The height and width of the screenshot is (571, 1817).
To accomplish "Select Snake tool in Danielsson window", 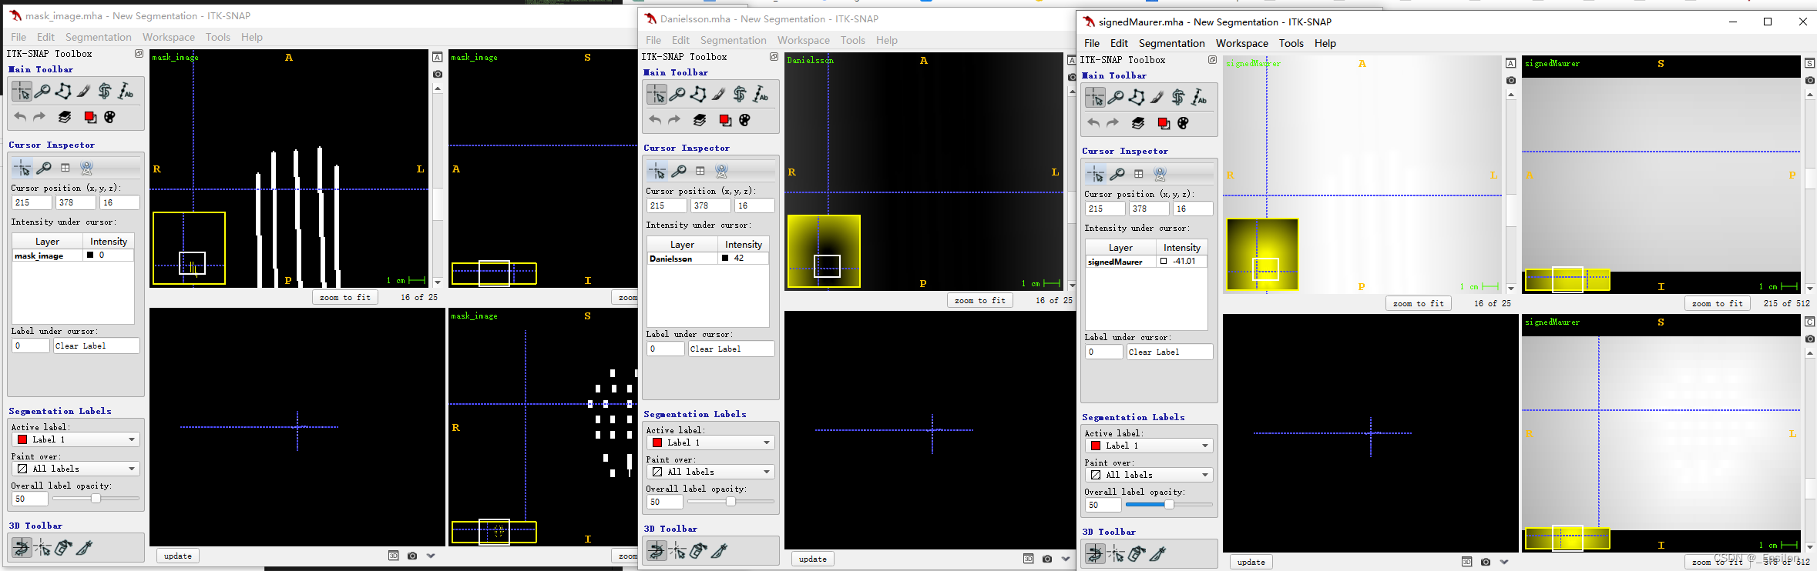I will 740,95.
